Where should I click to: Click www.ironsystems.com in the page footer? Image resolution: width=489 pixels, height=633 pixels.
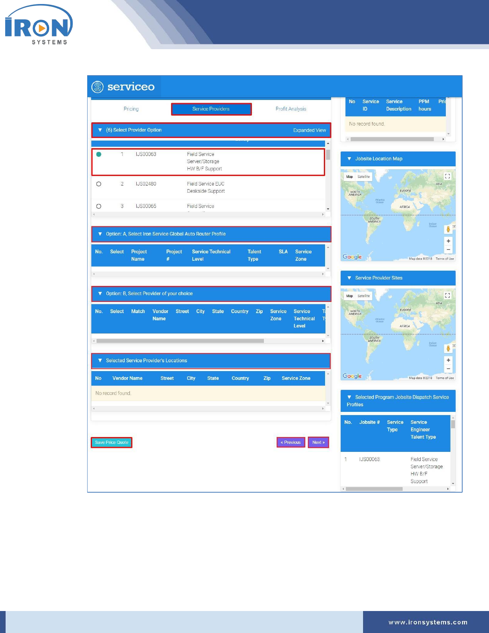pyautogui.click(x=428, y=622)
